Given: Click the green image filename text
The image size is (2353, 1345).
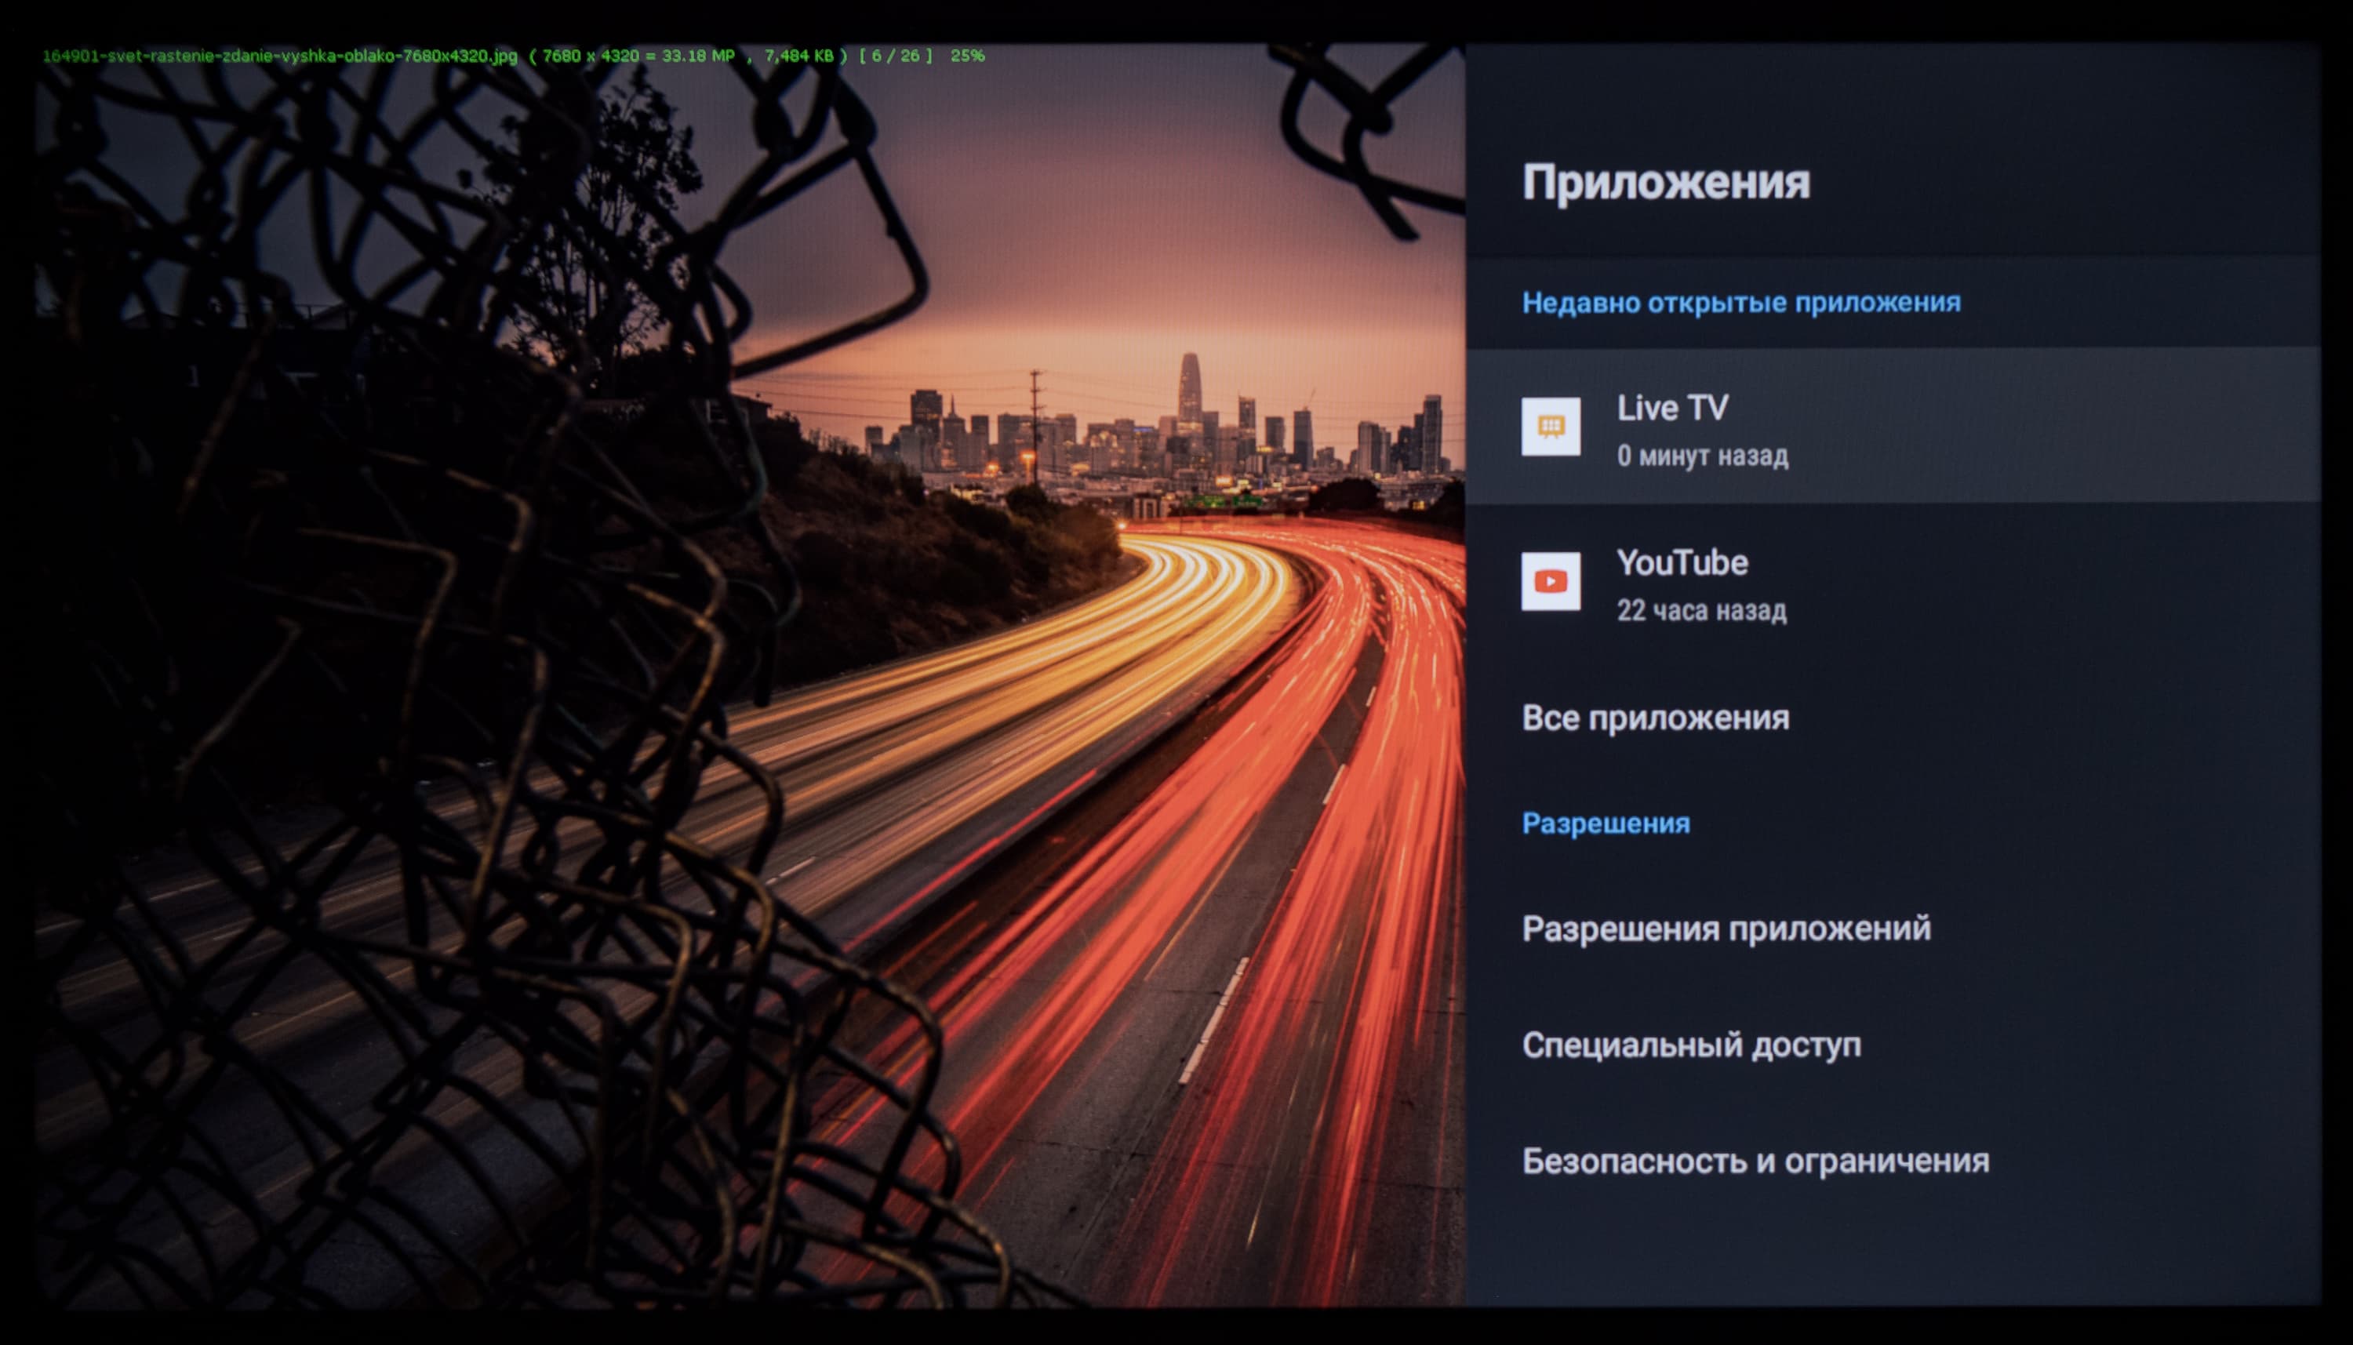Looking at the screenshot, I should tap(279, 56).
